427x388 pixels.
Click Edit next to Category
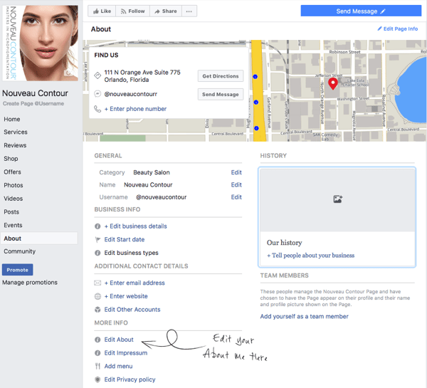tap(236, 172)
